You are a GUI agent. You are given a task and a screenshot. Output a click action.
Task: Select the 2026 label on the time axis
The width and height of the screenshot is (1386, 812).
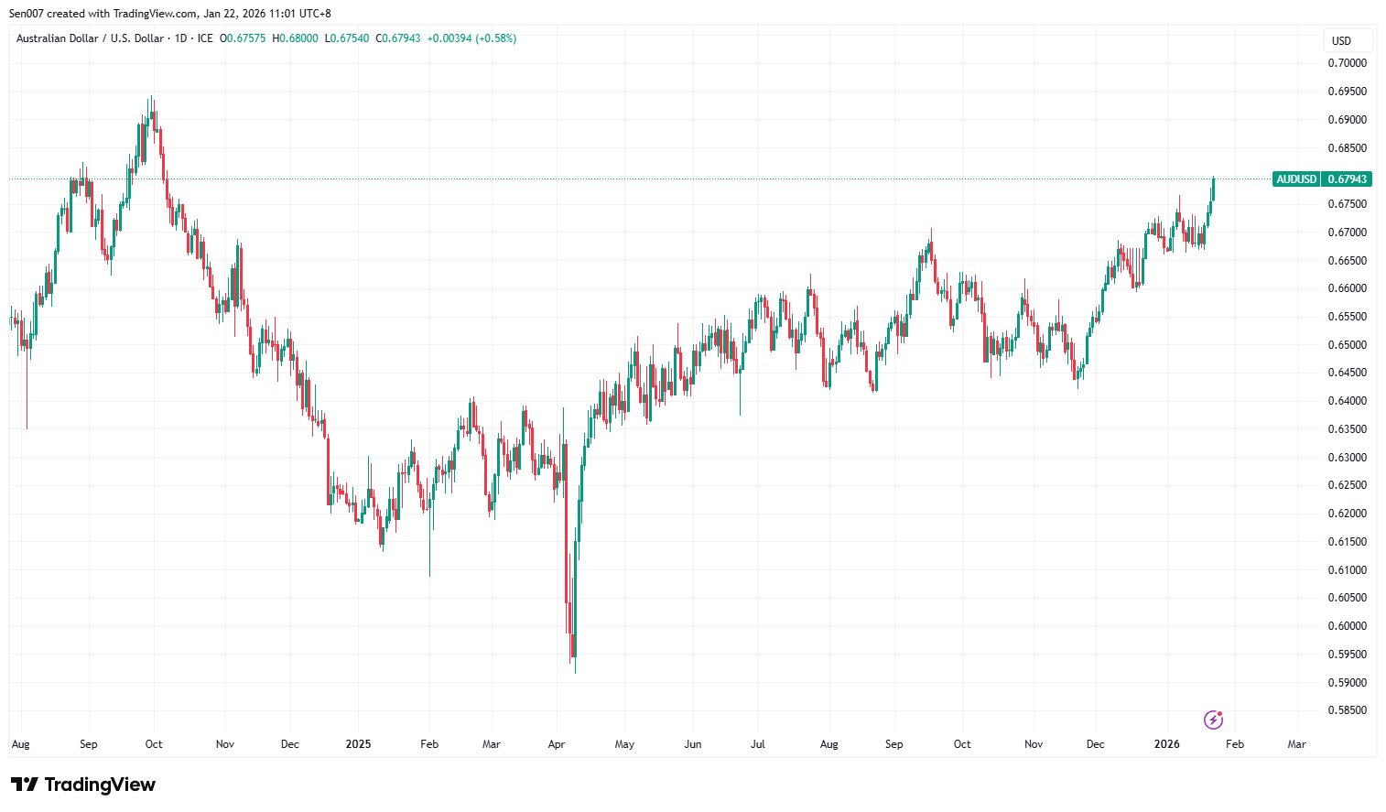1167,744
